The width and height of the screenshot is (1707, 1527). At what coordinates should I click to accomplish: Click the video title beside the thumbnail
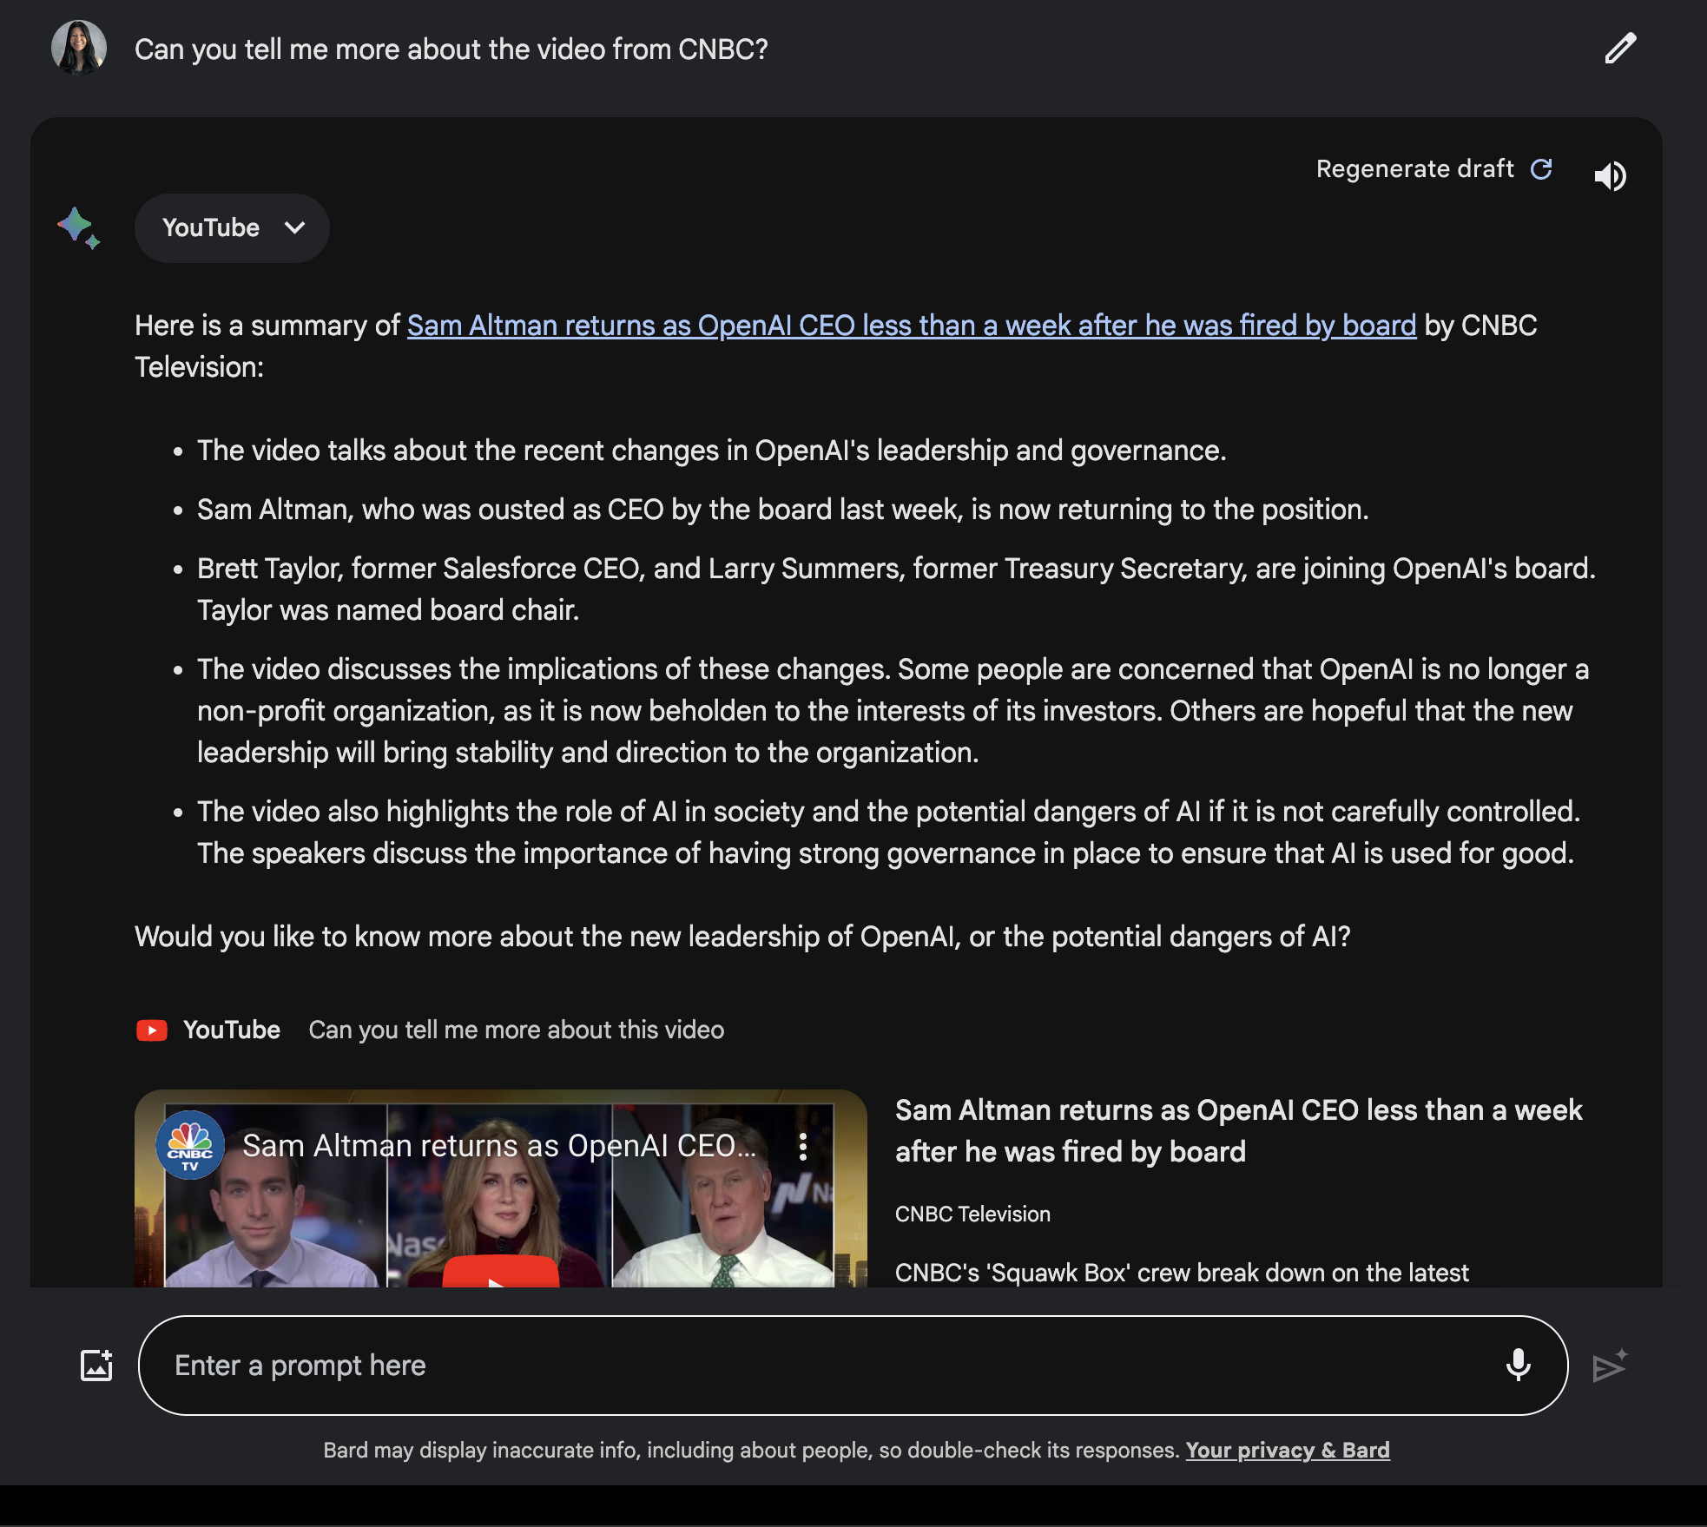click(x=1238, y=1131)
